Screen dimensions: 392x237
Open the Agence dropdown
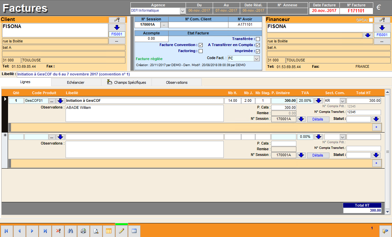pos(183,11)
